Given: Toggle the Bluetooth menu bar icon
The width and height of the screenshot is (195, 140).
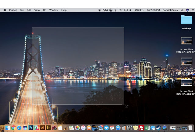Looking at the screenshot, I should 115,10.
